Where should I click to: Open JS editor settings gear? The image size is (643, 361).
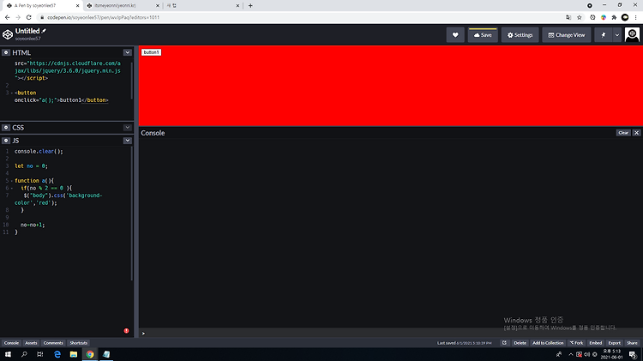(x=6, y=141)
